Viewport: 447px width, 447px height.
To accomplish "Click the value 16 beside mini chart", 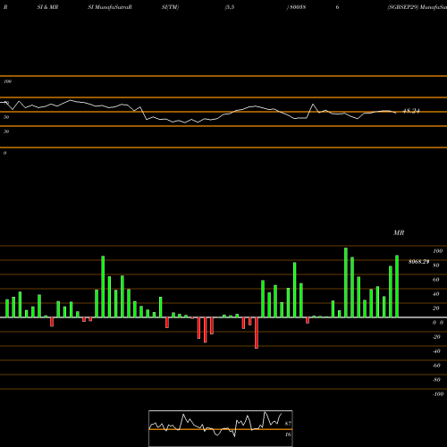I will tap(288, 434).
